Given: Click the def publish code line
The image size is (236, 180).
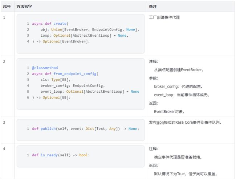Looking at the screenshot, I should (85, 129).
